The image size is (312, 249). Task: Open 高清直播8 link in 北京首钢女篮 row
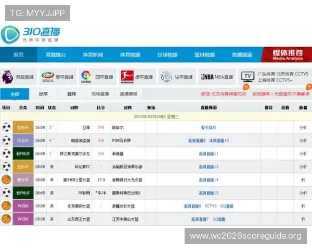(192, 206)
